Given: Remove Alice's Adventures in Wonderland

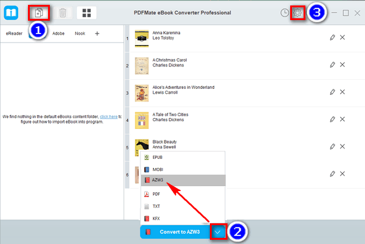Looking at the screenshot, I should (x=342, y=92).
